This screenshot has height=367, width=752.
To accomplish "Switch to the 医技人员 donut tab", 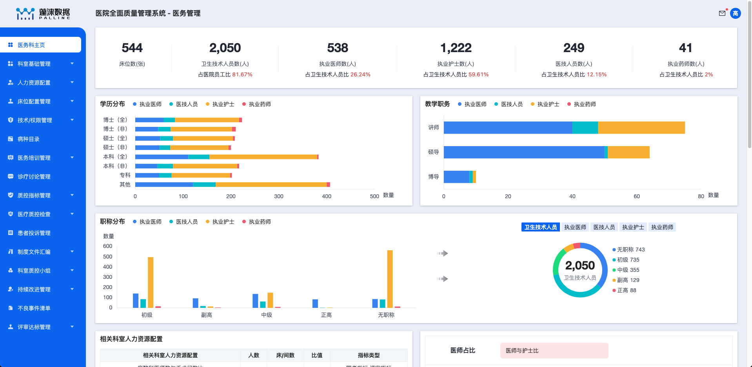I will tap(604, 227).
